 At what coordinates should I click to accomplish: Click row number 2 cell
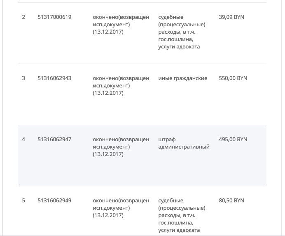23,17
